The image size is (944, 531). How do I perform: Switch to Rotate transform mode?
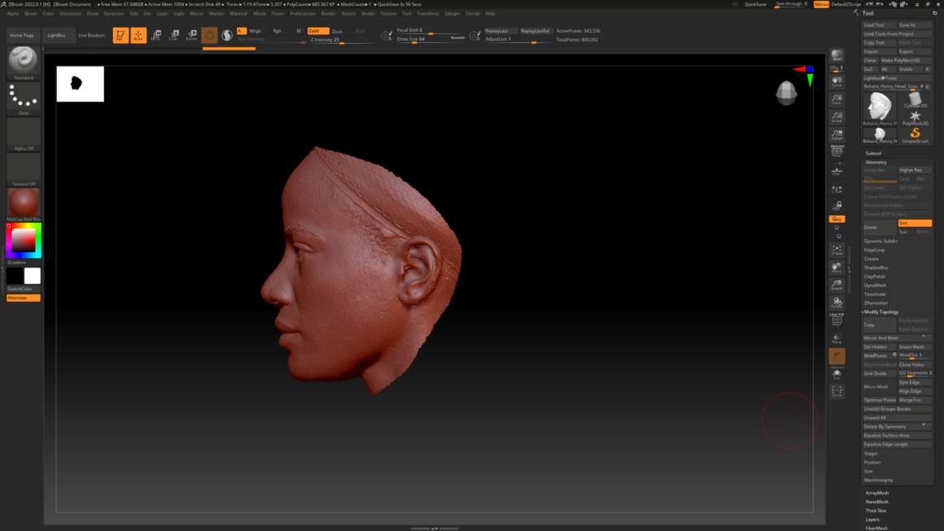[x=191, y=36]
